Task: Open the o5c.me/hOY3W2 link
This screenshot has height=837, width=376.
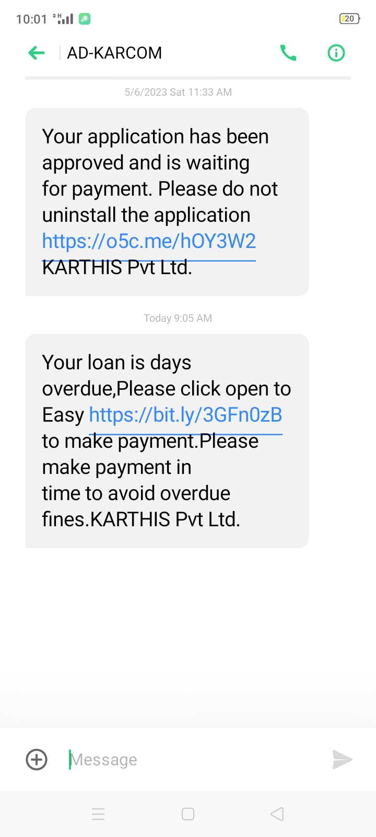Action: pos(149,241)
